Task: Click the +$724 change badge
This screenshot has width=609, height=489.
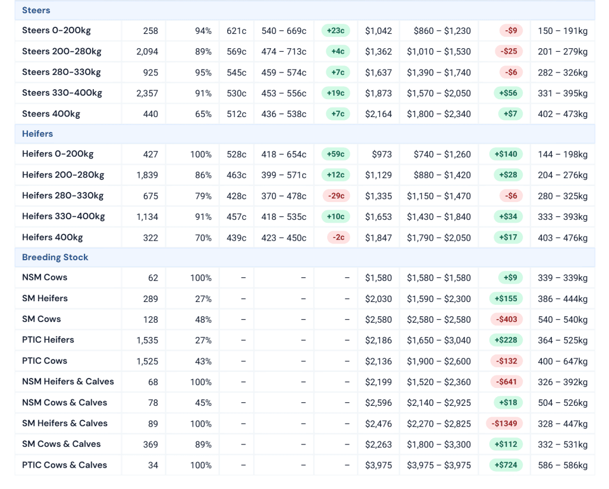Action: click(x=506, y=465)
